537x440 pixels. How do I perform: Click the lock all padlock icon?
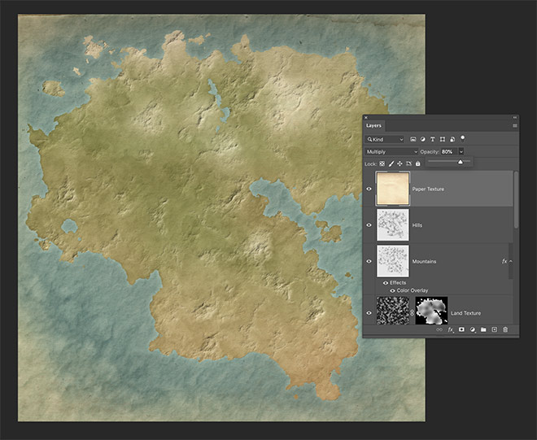tap(418, 163)
